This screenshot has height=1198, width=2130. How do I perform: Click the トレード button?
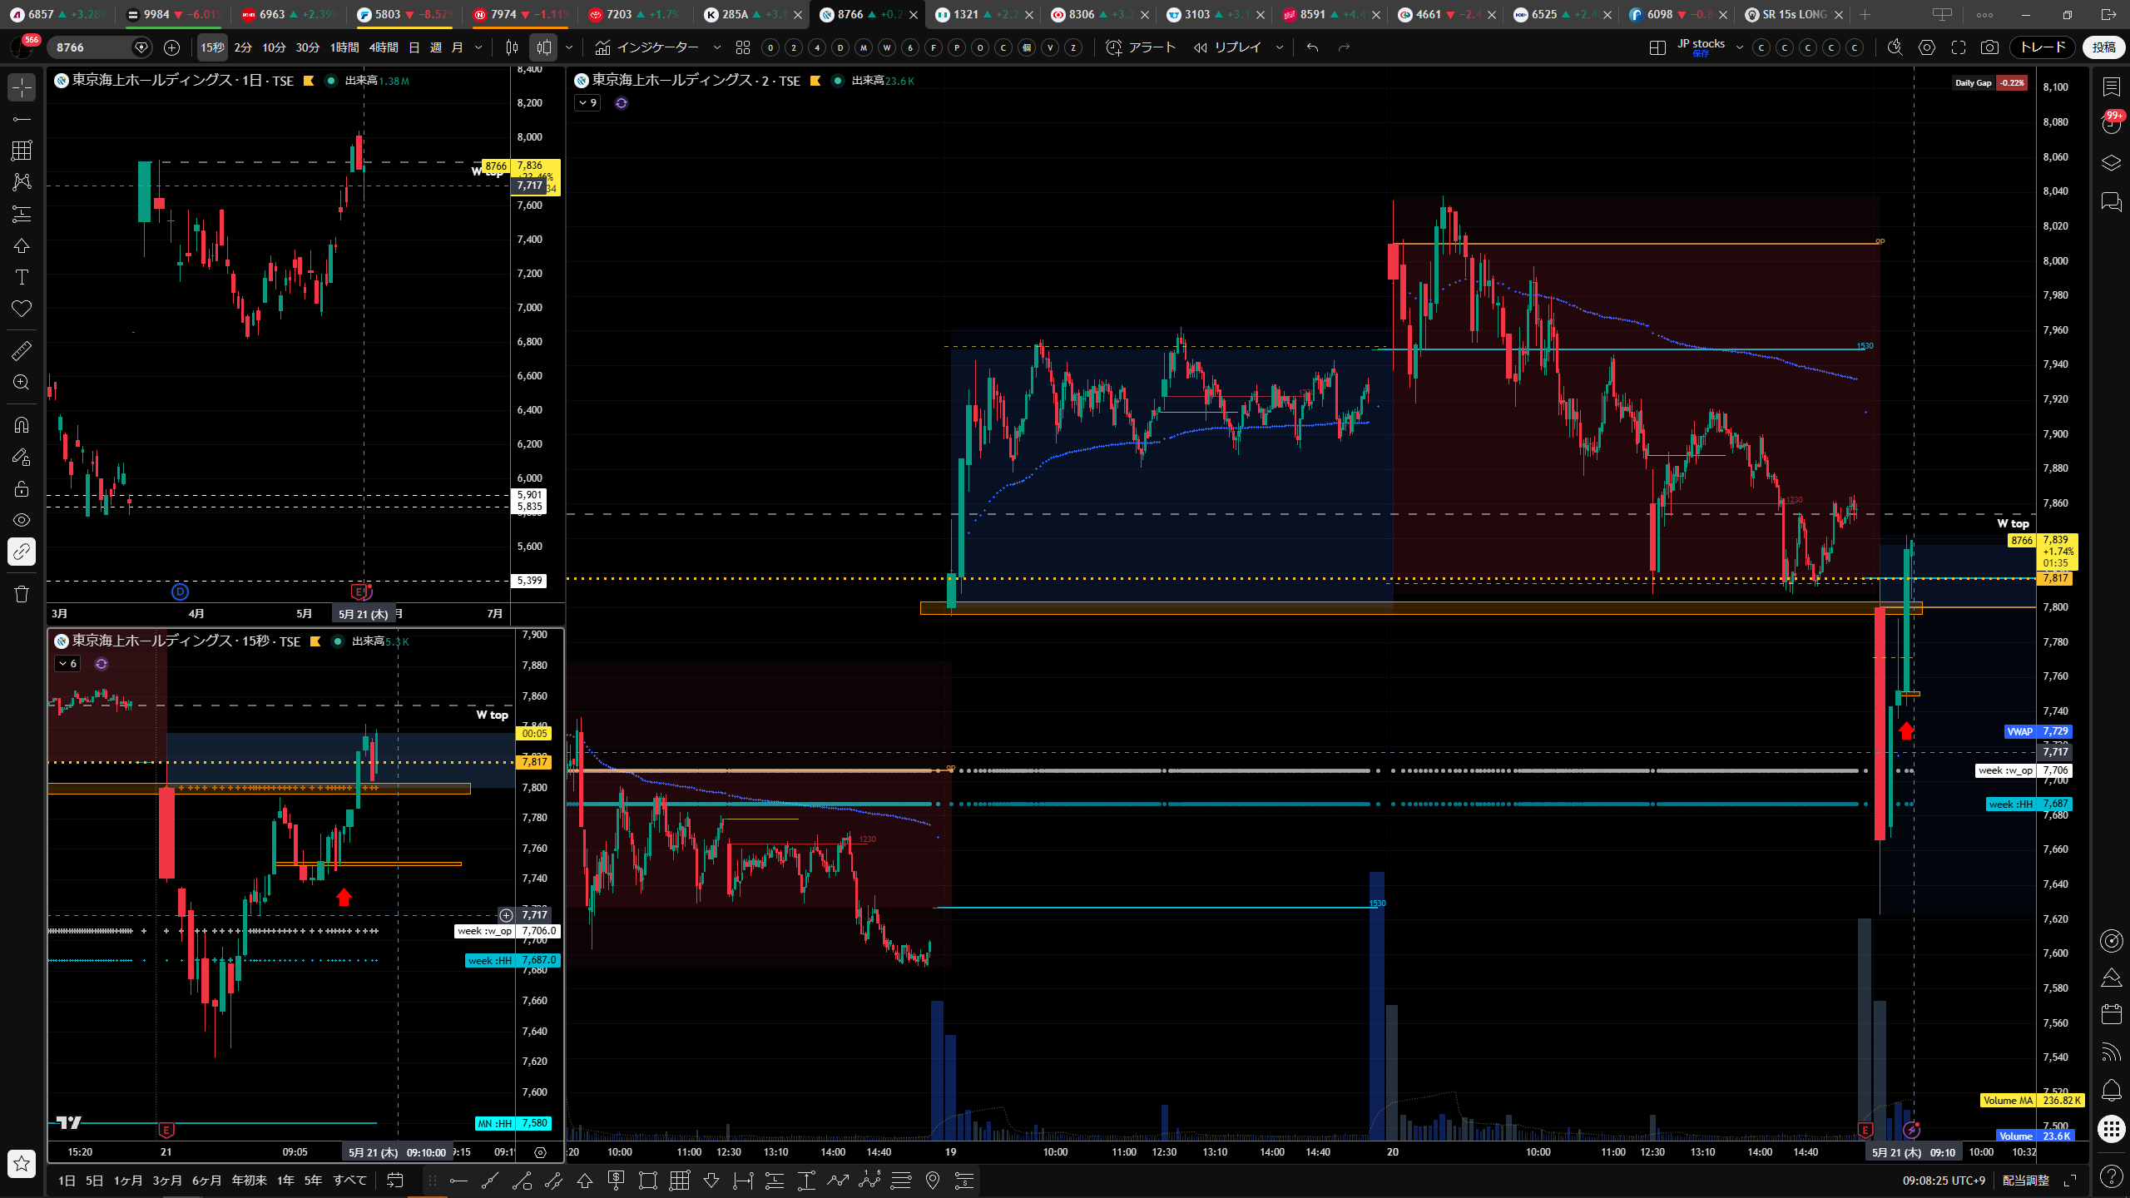[x=2043, y=47]
